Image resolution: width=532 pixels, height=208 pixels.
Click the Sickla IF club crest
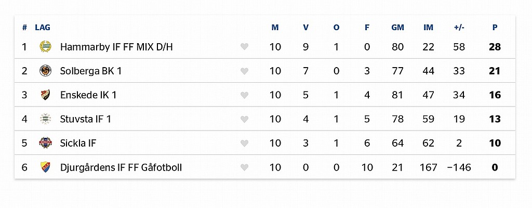click(x=45, y=143)
